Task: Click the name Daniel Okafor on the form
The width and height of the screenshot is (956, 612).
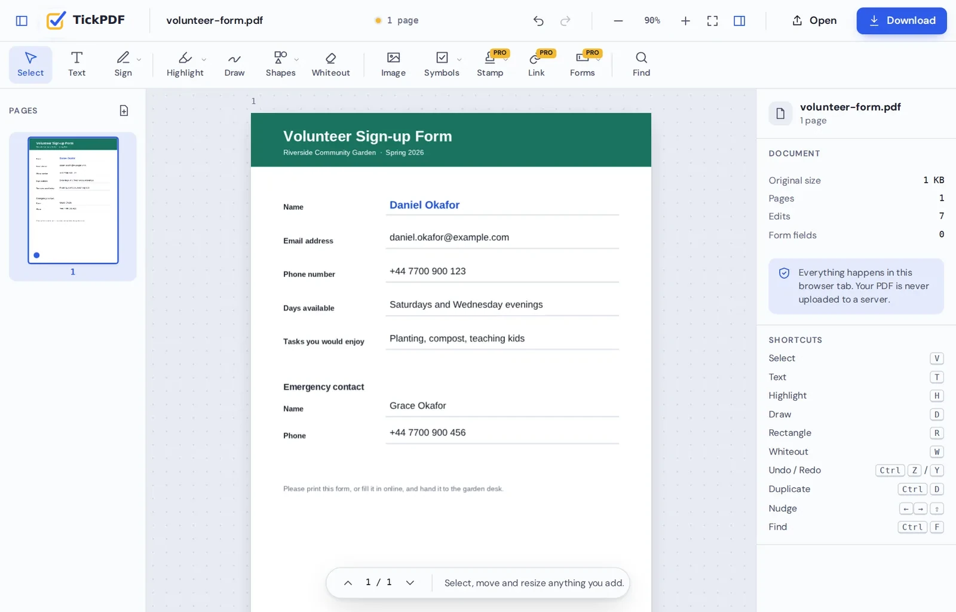Action: tap(424, 205)
